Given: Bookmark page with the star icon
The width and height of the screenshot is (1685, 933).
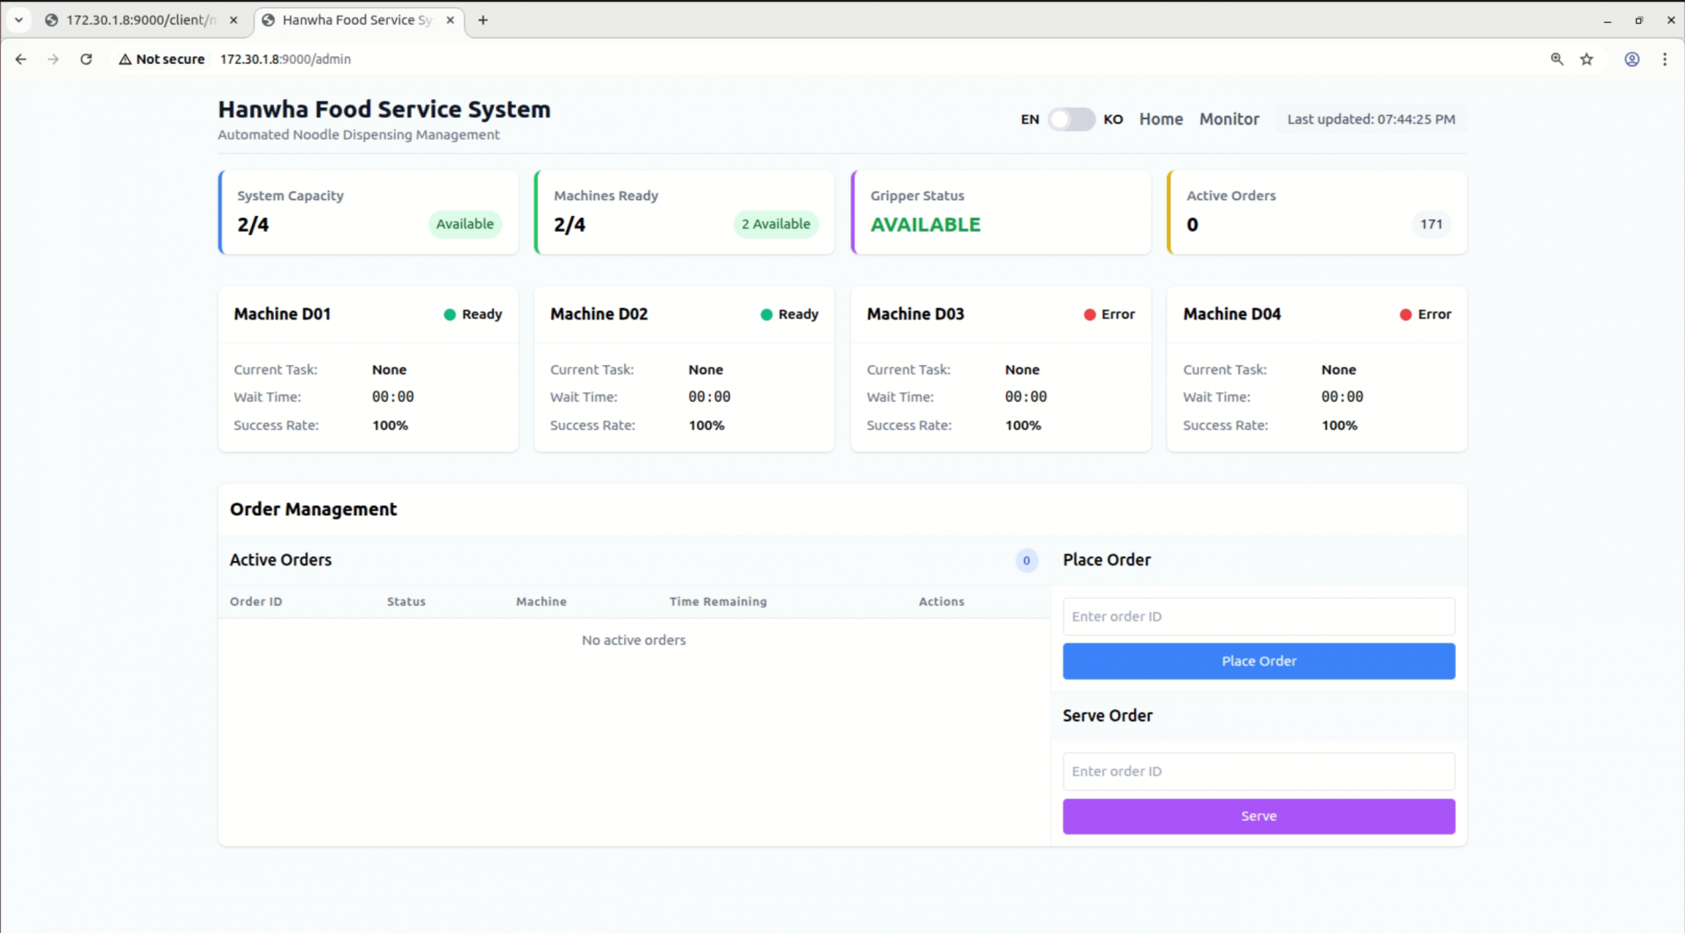Looking at the screenshot, I should pyautogui.click(x=1587, y=59).
